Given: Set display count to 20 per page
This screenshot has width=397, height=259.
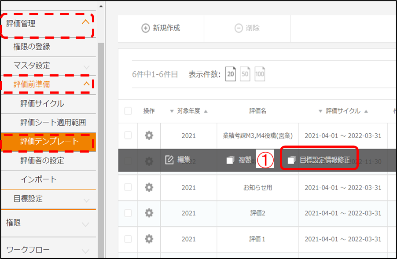Looking at the screenshot, I should tap(231, 74).
